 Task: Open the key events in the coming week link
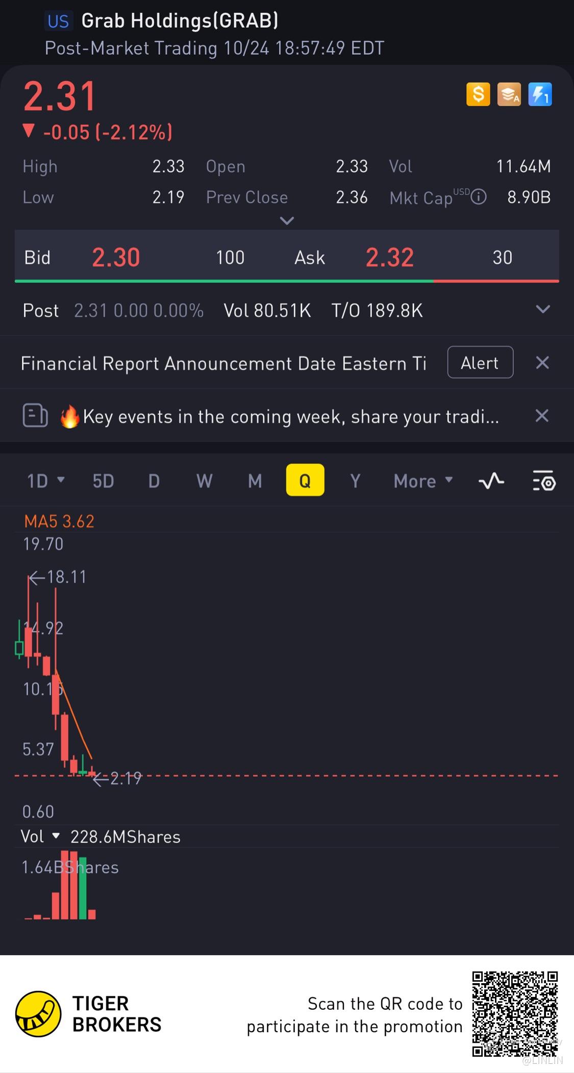coord(291,416)
